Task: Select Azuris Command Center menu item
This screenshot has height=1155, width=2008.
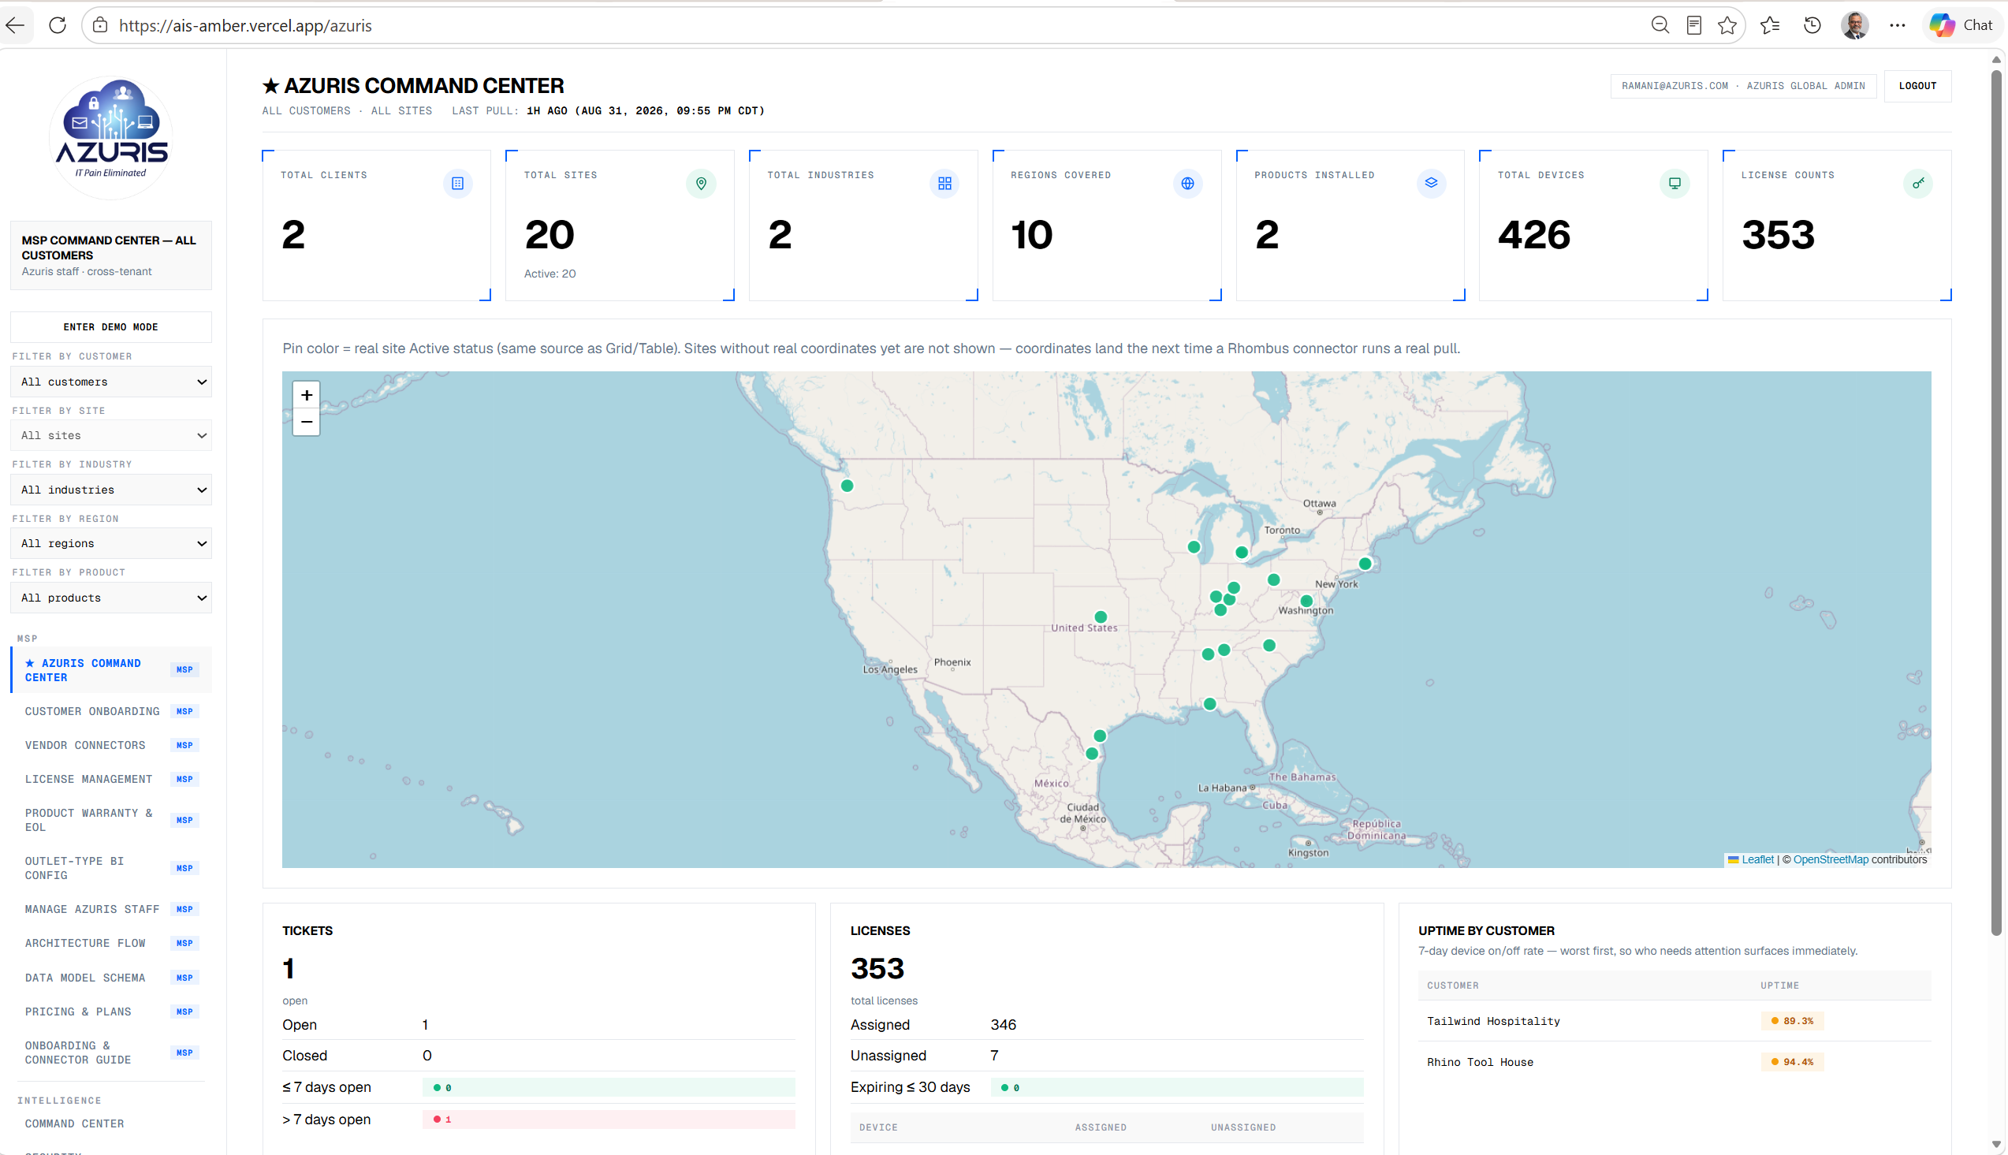Action: 111,670
